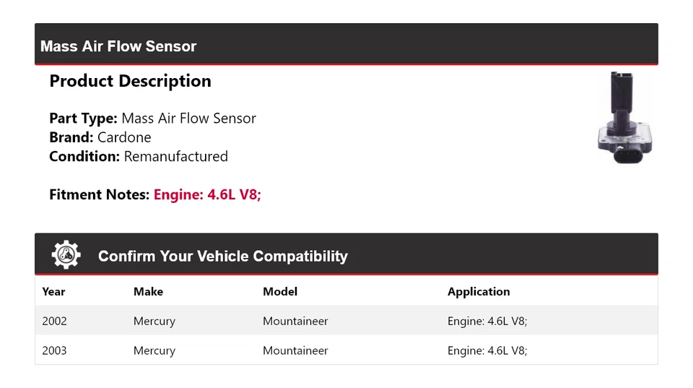Select the 2003 year cell

pyautogui.click(x=54, y=350)
